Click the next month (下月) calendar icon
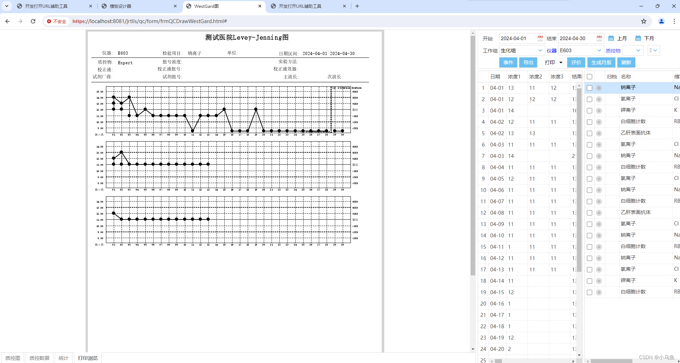680x363 pixels. [x=638, y=38]
